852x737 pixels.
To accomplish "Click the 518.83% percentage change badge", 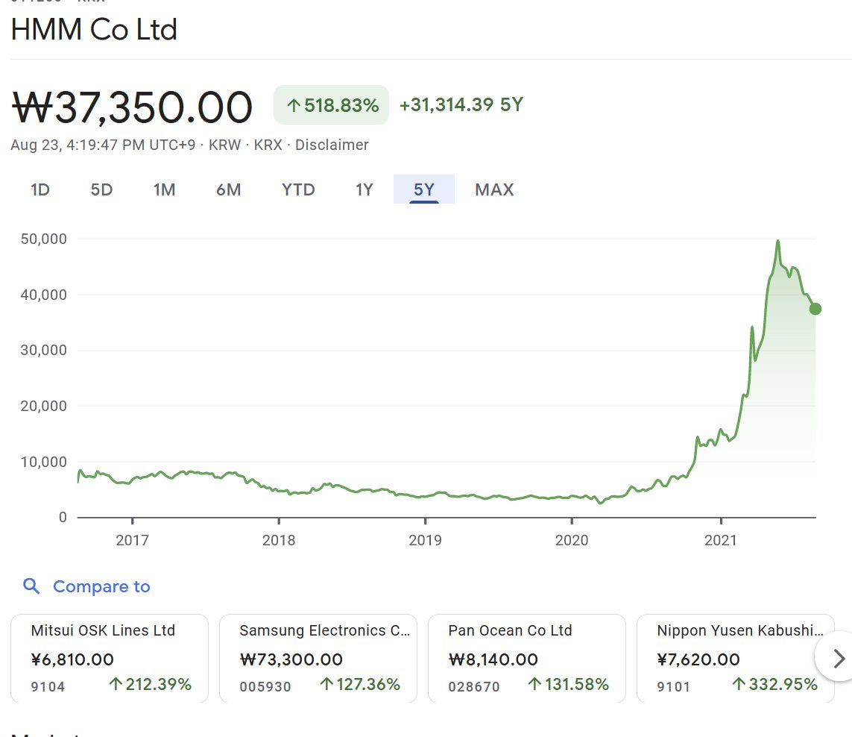I will pyautogui.click(x=331, y=105).
